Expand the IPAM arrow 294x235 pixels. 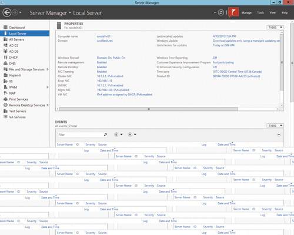click(x=48, y=87)
